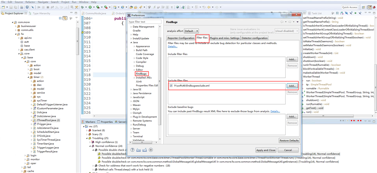This screenshot has width=377, height=173.
Task: Click Cancel button in Preferences dialog
Action: click(288, 150)
